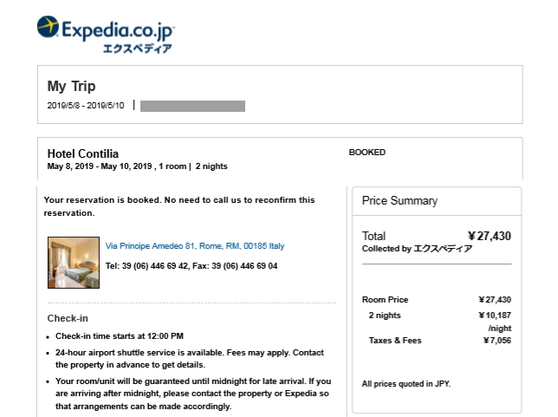Open the Via Principe Amedeo 81 address link
The width and height of the screenshot is (558, 417).
pos(195,246)
